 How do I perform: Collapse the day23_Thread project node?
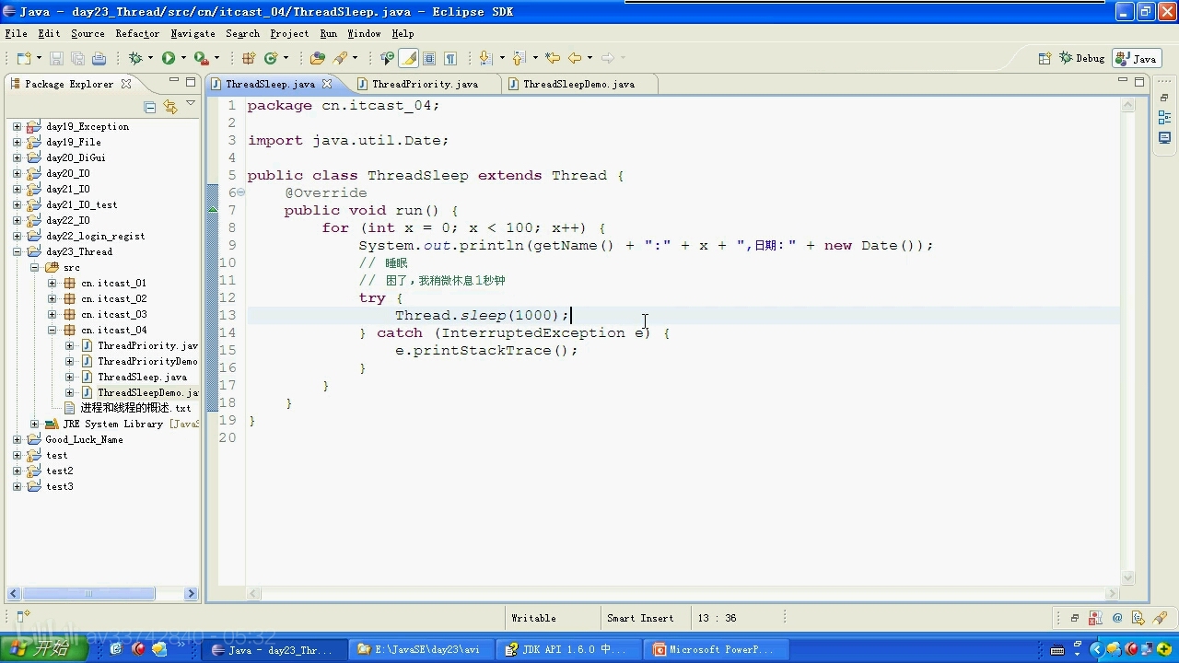point(17,251)
